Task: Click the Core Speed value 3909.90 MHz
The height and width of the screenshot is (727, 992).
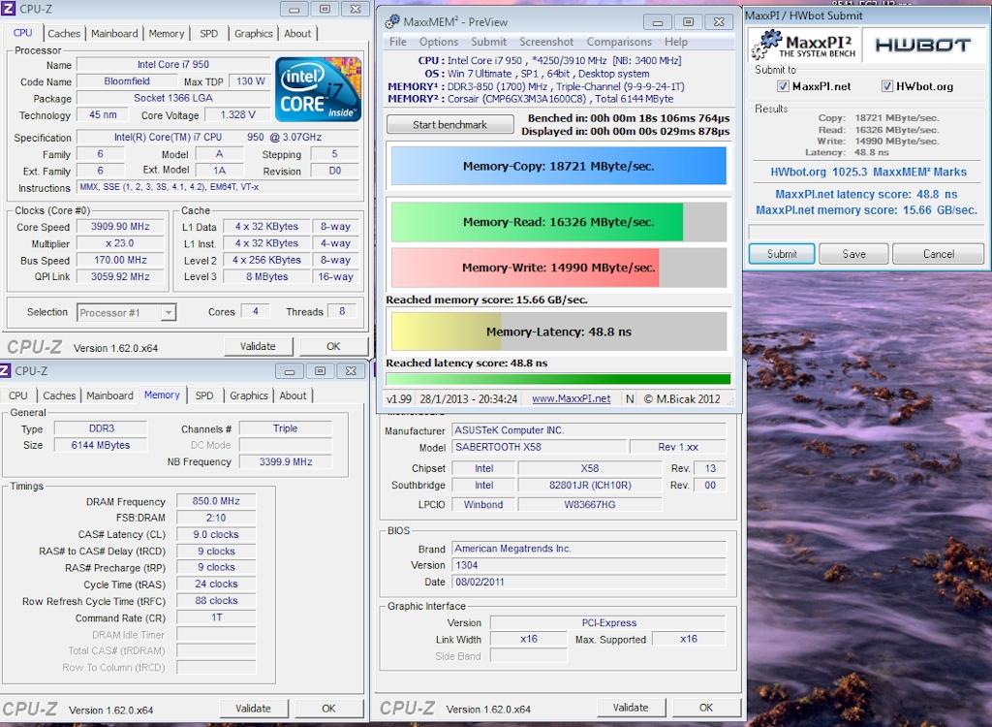Action: click(120, 227)
